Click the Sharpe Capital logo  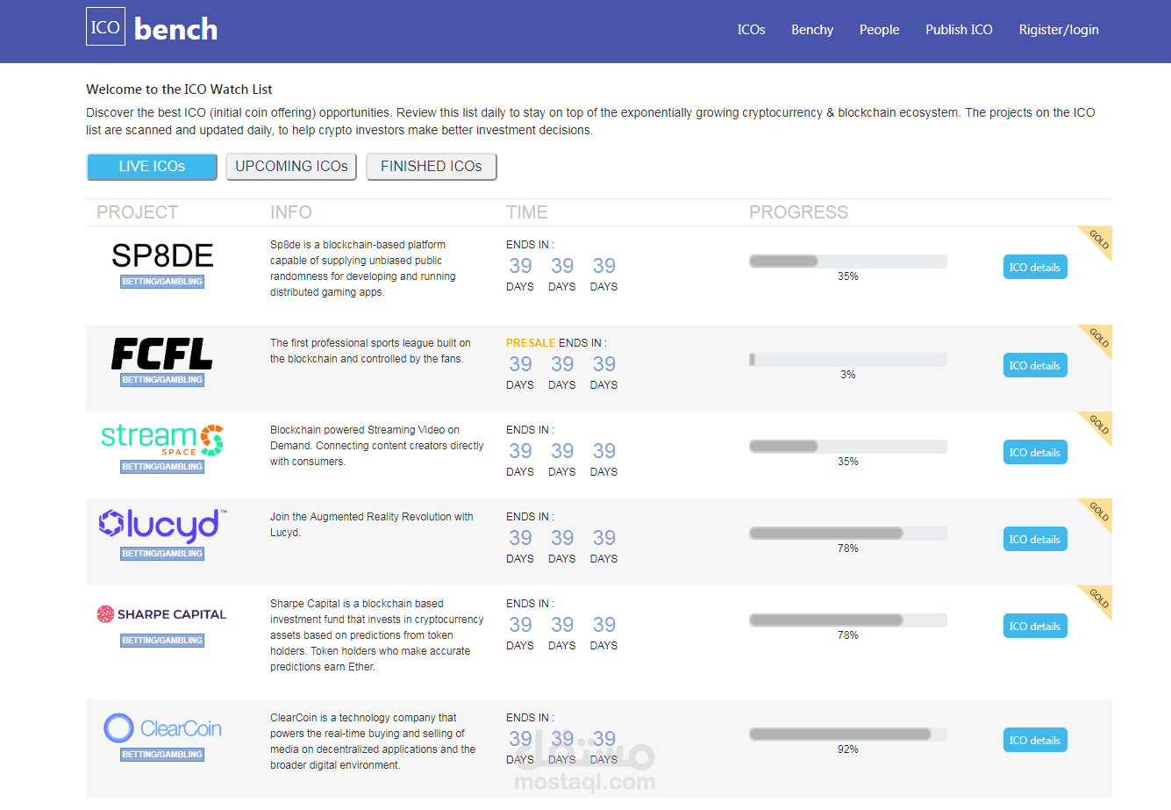161,614
